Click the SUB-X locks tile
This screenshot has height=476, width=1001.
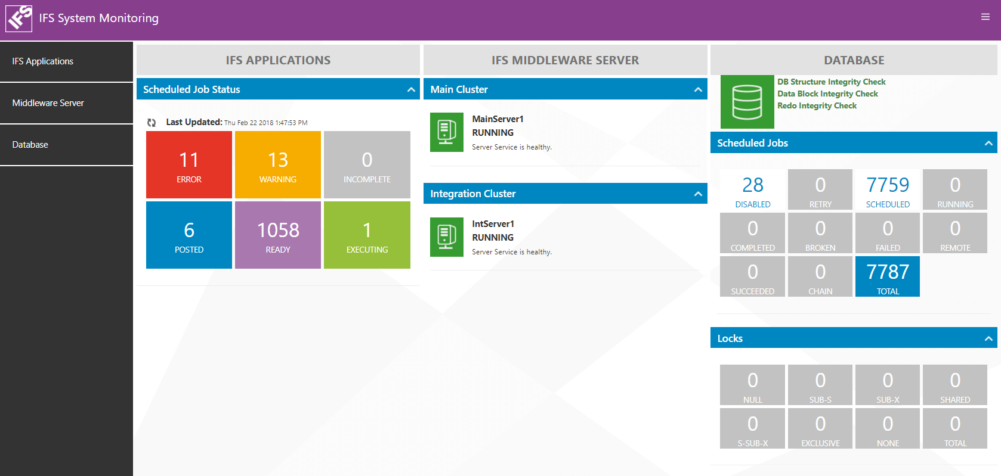pos(888,385)
